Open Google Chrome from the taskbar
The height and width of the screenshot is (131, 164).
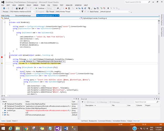click(26, 128)
